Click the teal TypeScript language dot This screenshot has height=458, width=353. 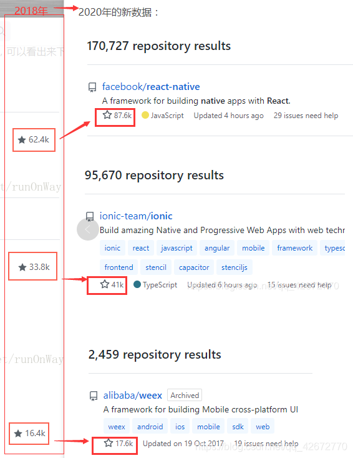click(x=137, y=284)
